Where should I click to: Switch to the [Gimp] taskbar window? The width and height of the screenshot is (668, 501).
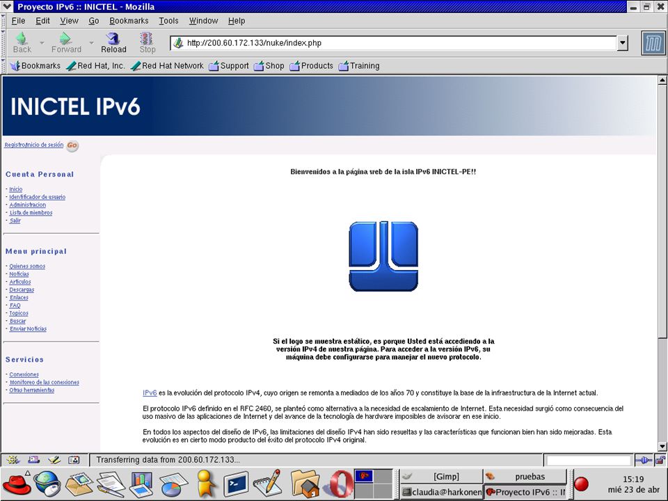441,476
